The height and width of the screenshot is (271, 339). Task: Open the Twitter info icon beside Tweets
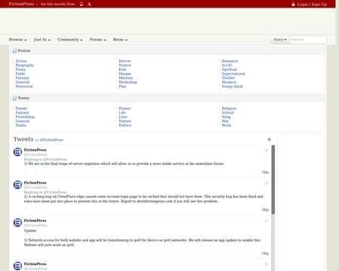tap(269, 139)
